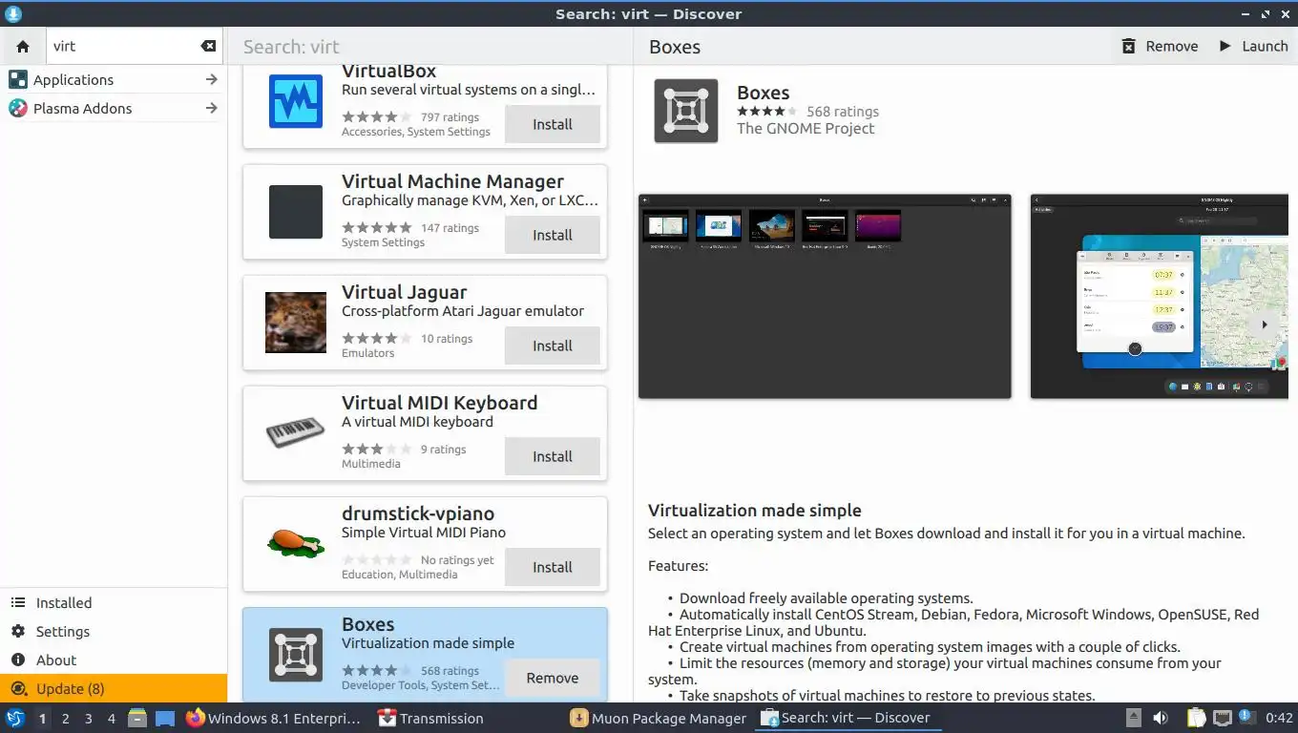The image size is (1298, 733).
Task: Click the Plasma Addons category icon
Action: (18, 108)
